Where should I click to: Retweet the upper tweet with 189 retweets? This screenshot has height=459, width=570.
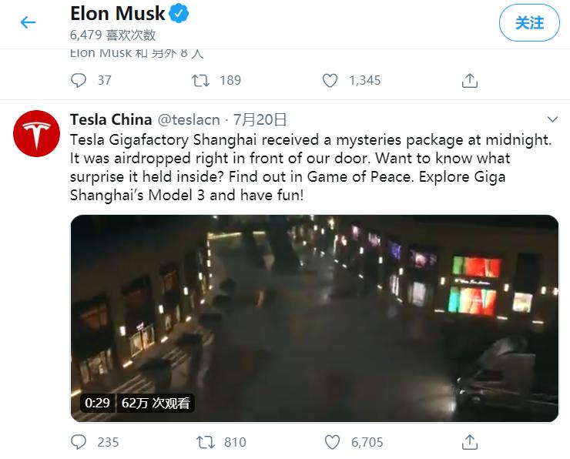[200, 79]
